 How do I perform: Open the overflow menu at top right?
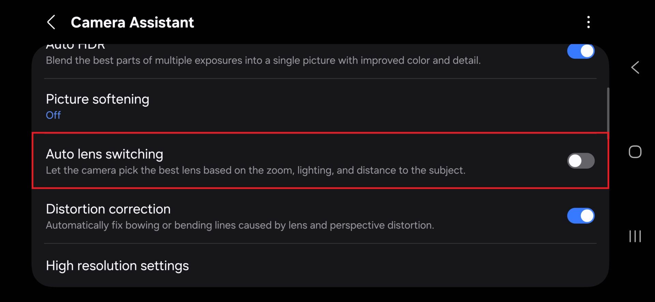coord(588,22)
